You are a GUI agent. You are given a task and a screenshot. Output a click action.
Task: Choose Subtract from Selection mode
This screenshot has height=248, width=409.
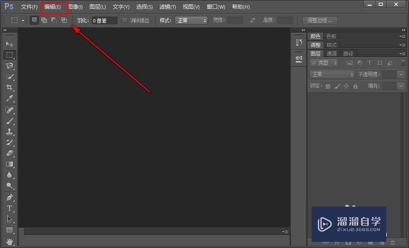click(x=54, y=20)
